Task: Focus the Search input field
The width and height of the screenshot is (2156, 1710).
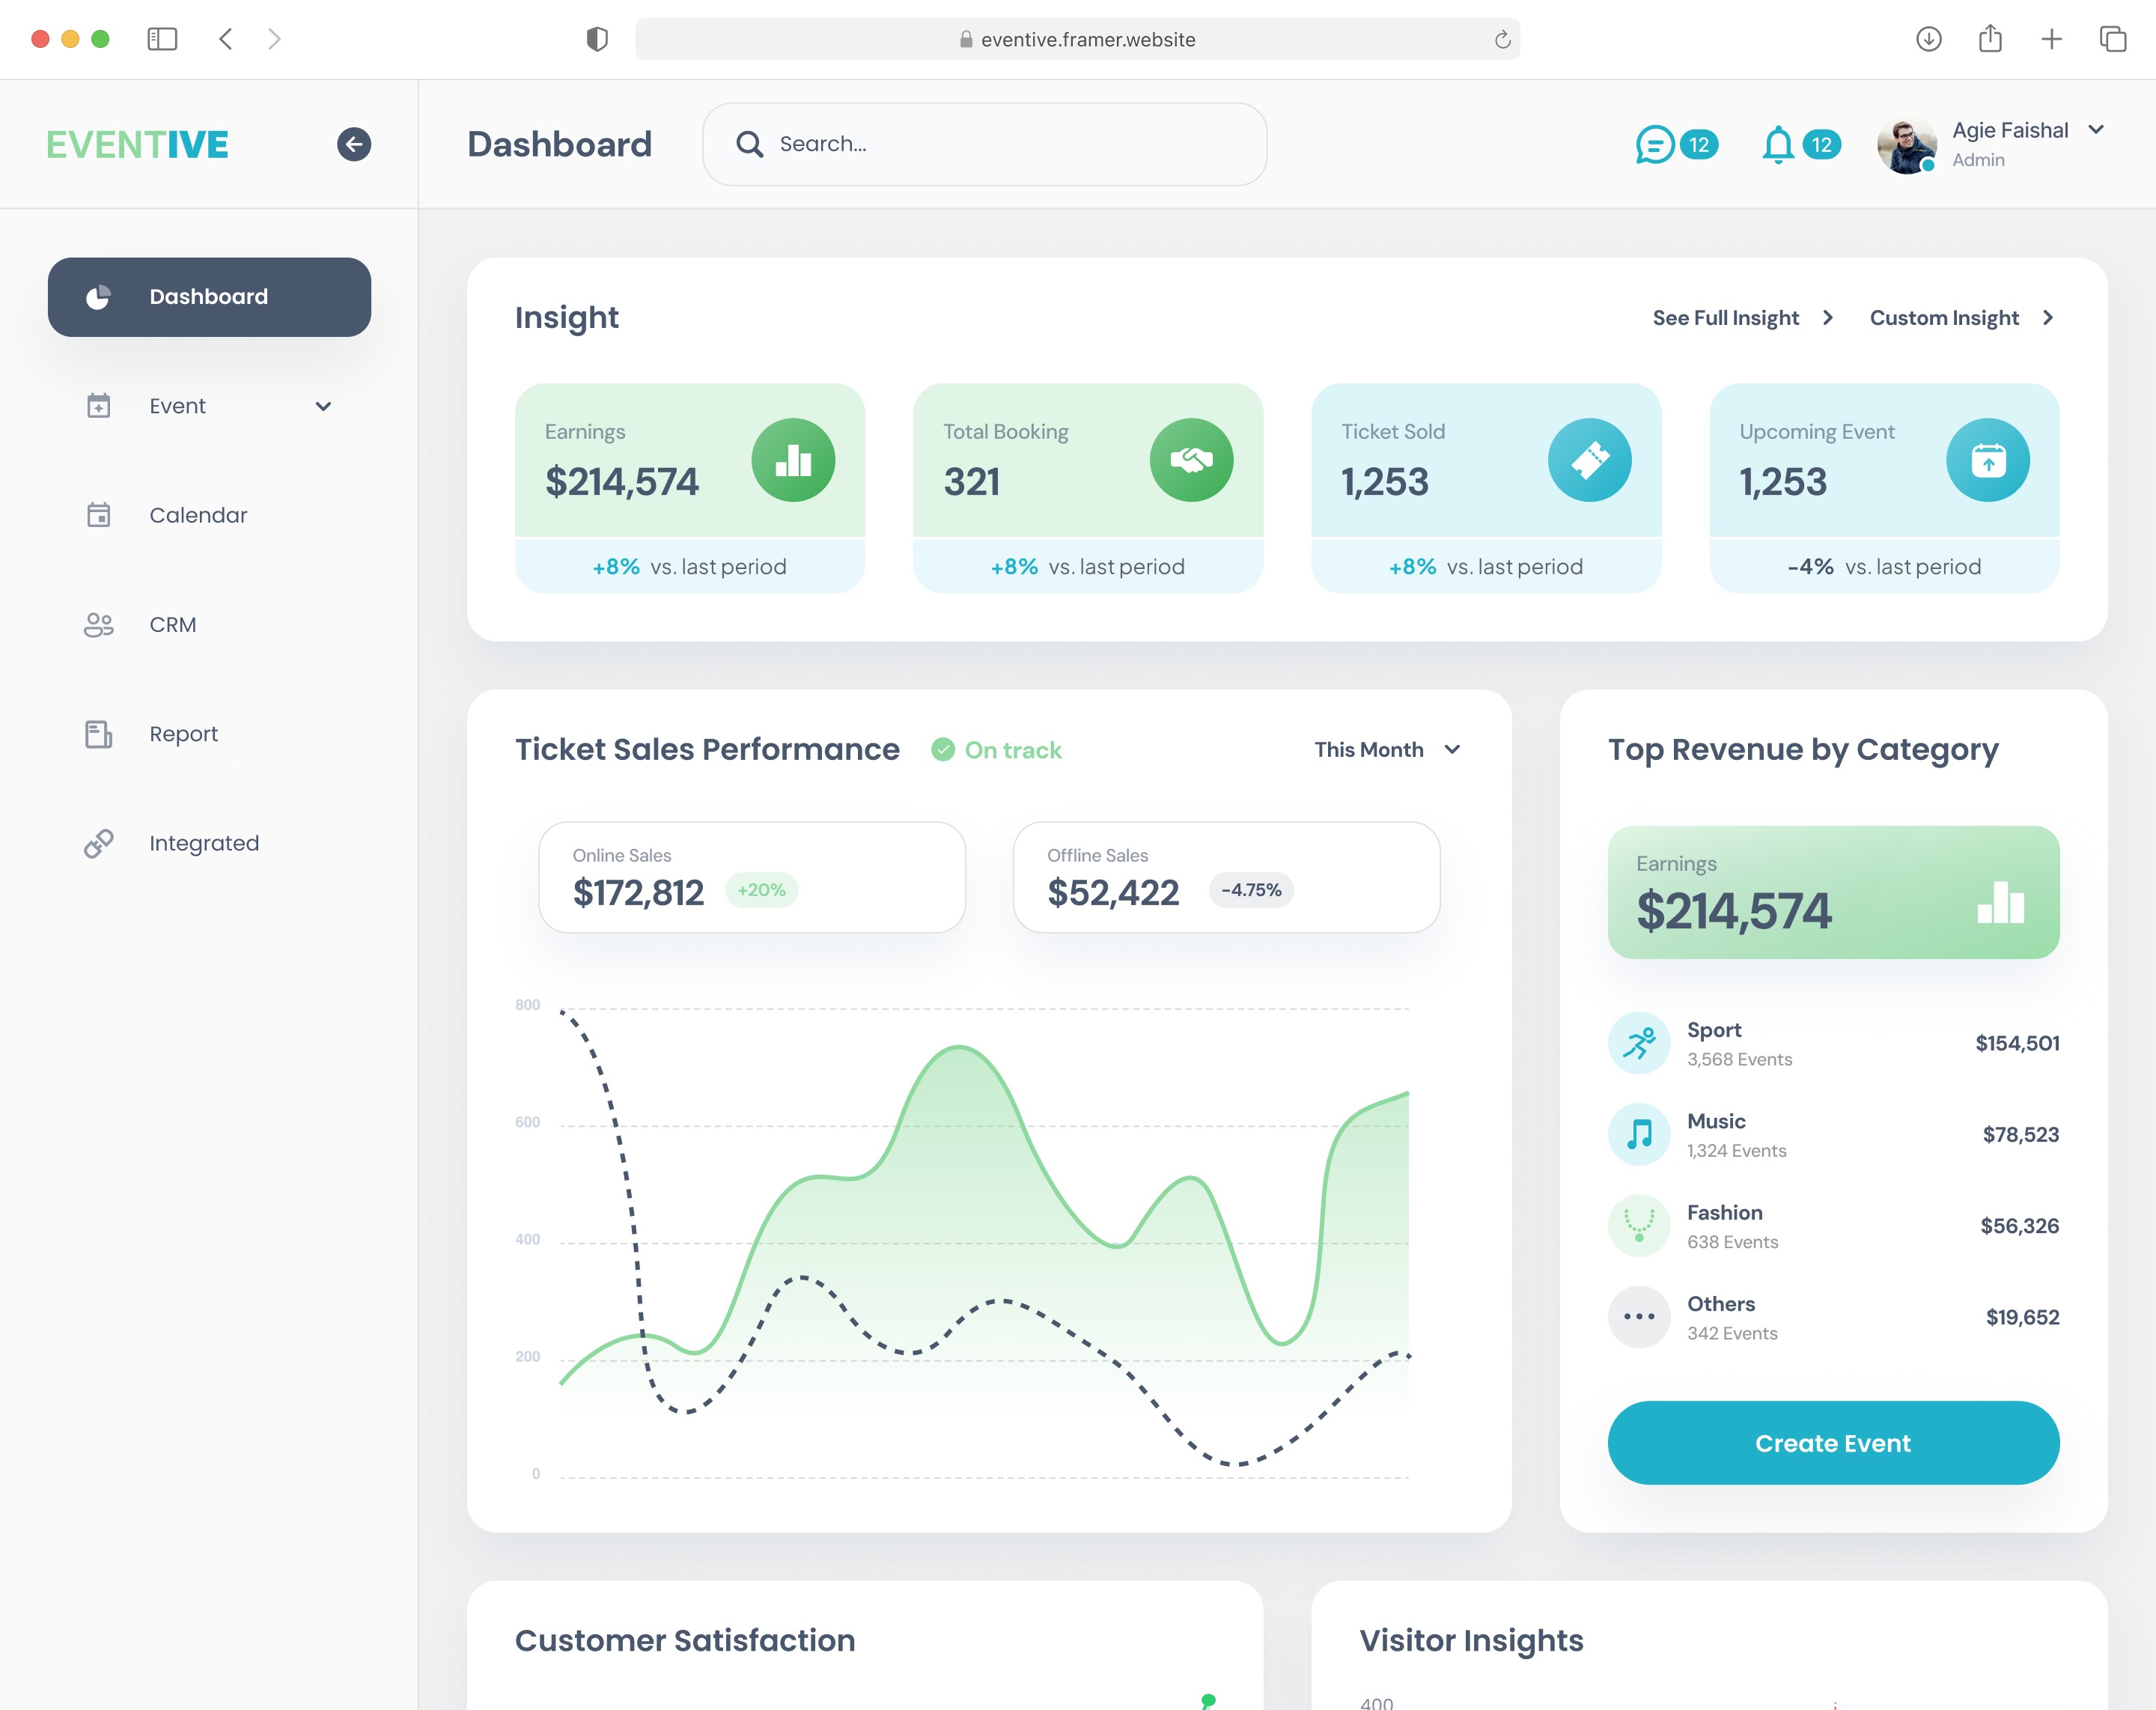Action: (x=1000, y=144)
